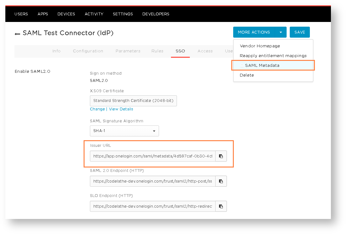Click the back arrow beside the connector title

point(17,34)
